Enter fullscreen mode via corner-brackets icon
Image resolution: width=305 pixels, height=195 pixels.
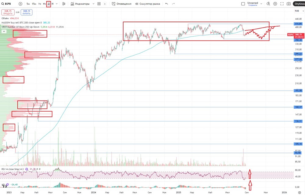point(282,4)
